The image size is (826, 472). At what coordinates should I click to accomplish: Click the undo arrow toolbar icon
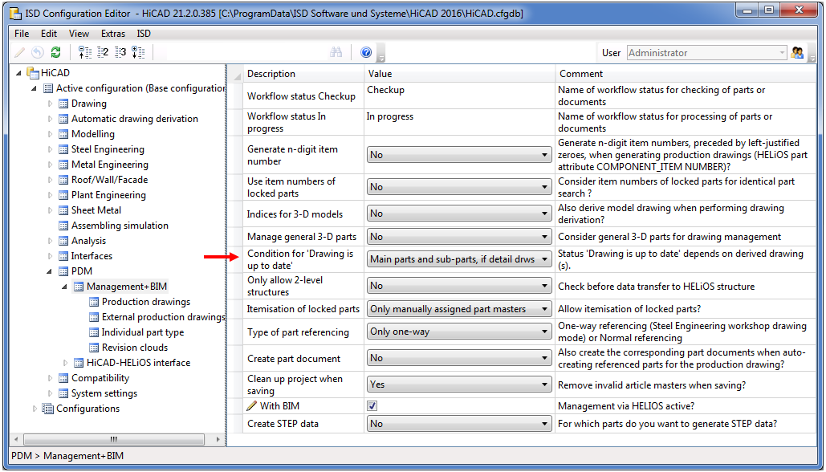38,52
